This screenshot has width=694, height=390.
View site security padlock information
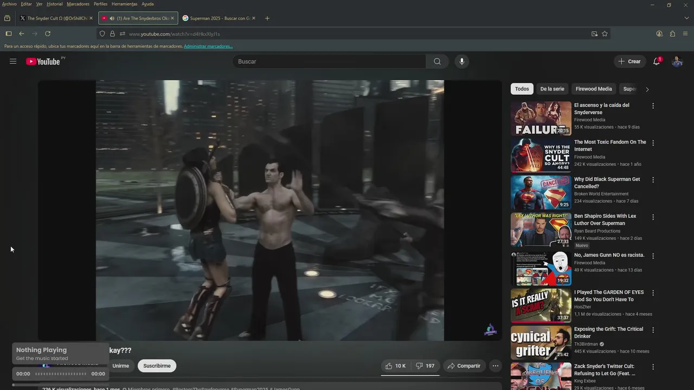coord(112,34)
